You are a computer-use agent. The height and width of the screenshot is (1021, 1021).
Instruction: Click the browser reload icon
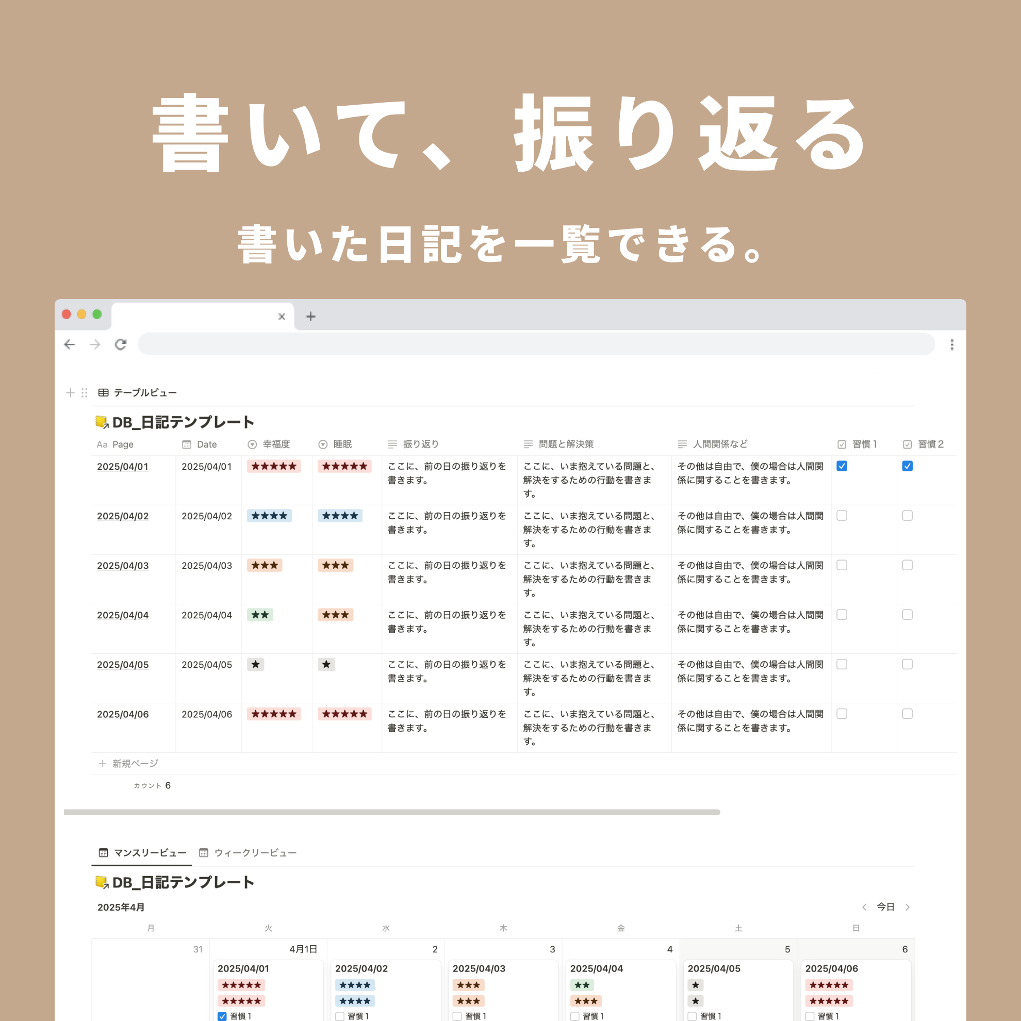pyautogui.click(x=121, y=344)
